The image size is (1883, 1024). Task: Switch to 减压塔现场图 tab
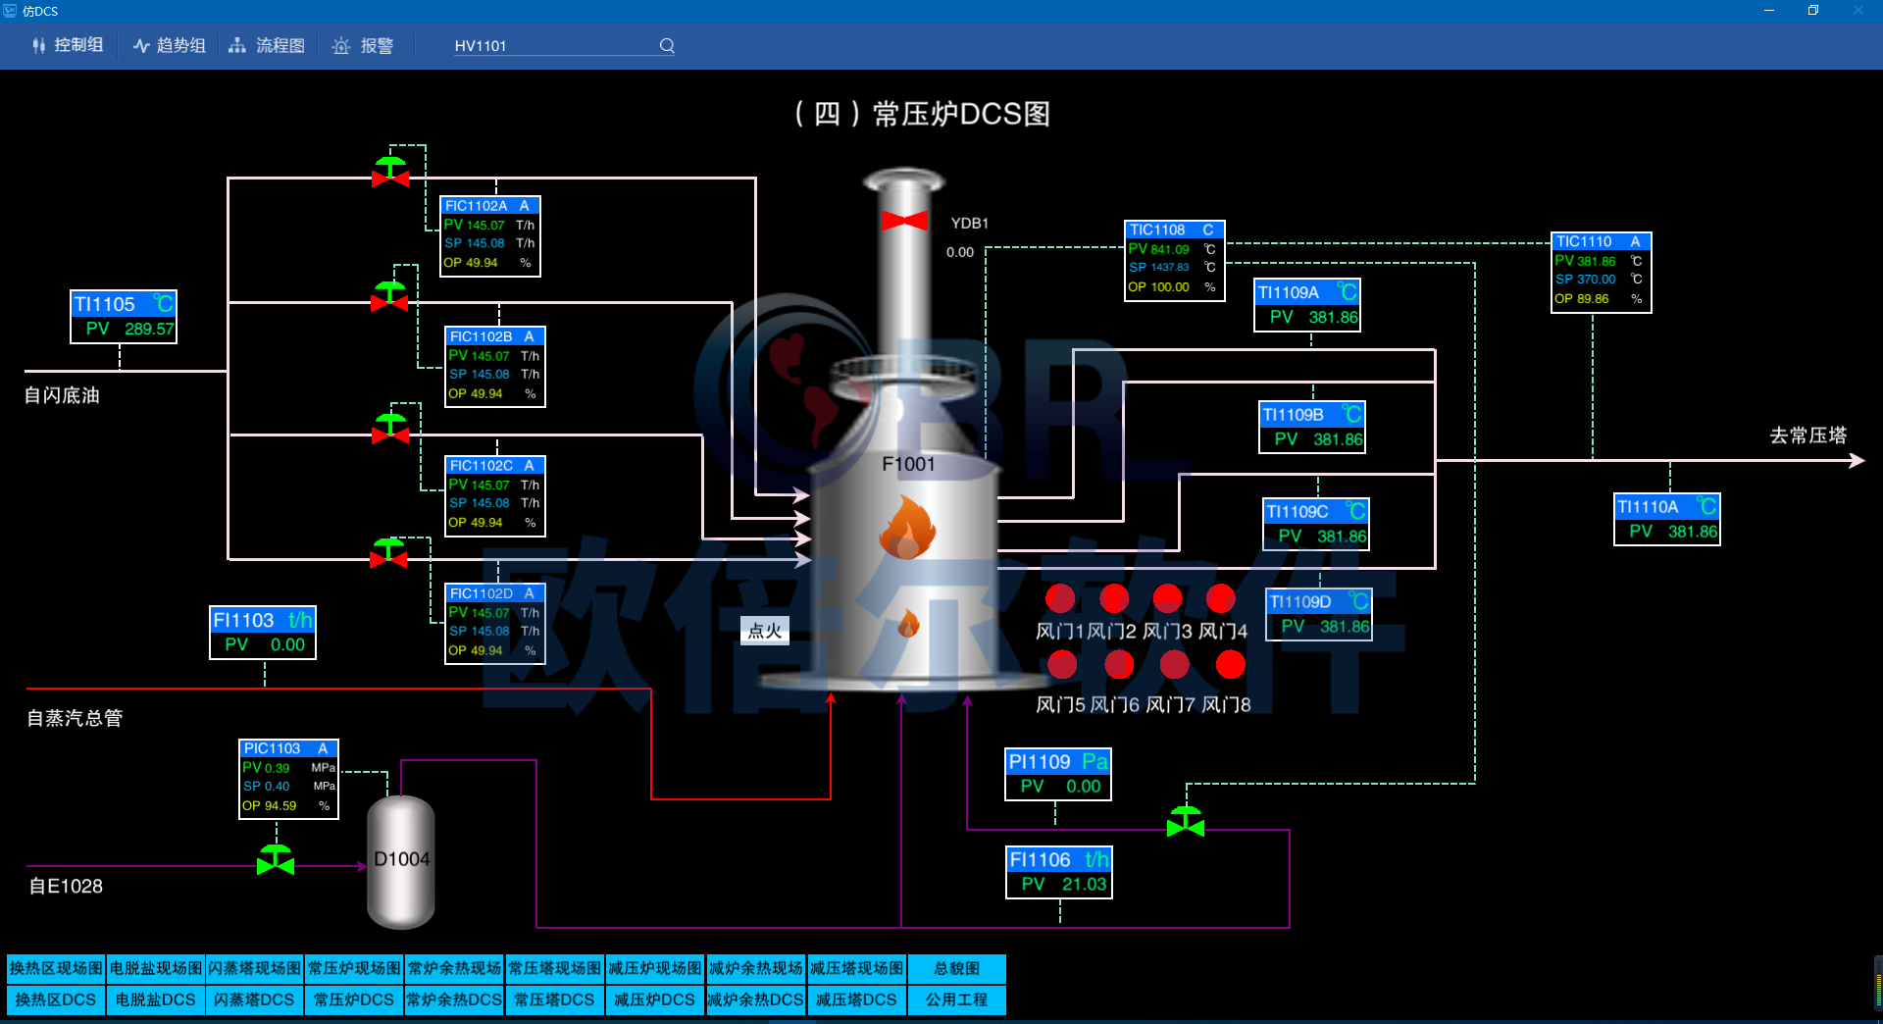coord(856,968)
